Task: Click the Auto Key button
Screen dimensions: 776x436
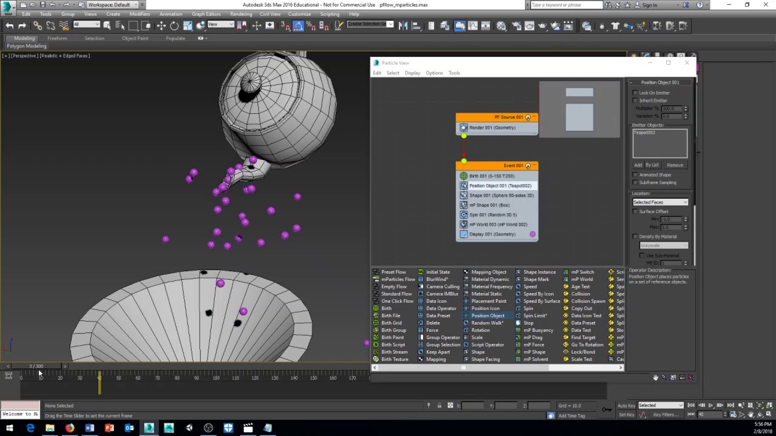Action: tap(626, 405)
